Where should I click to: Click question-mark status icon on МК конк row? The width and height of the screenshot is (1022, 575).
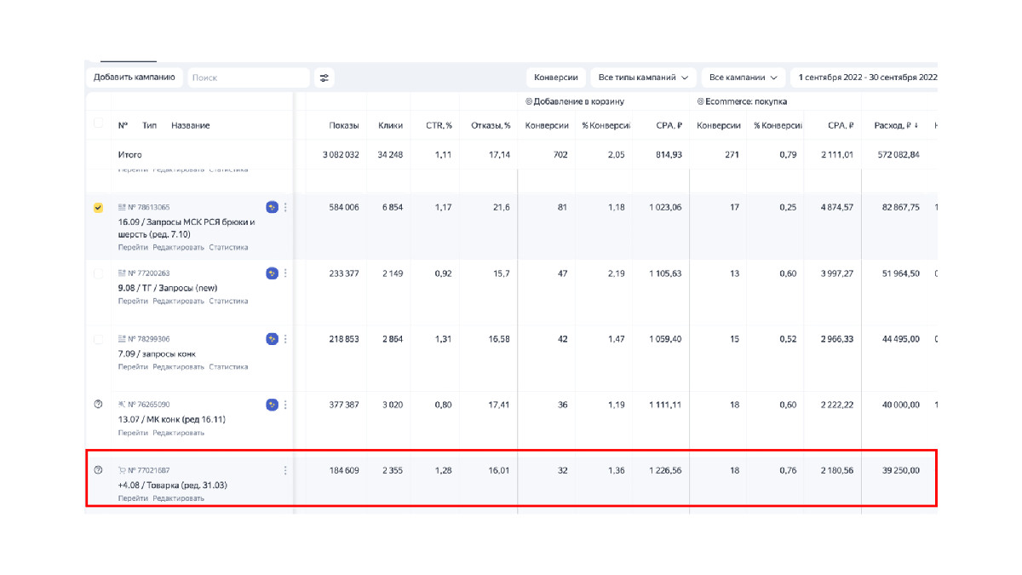[98, 405]
